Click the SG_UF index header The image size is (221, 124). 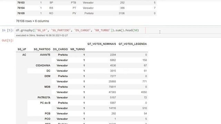pos(22,49)
